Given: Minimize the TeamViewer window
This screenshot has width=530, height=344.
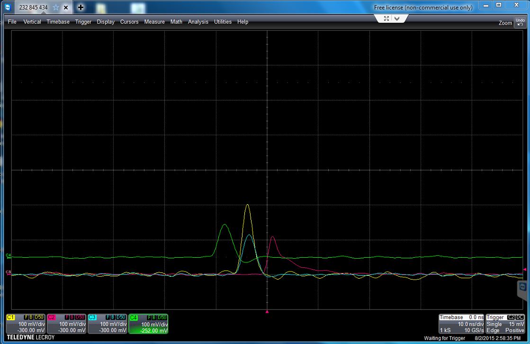Looking at the screenshot, I should [486, 5].
